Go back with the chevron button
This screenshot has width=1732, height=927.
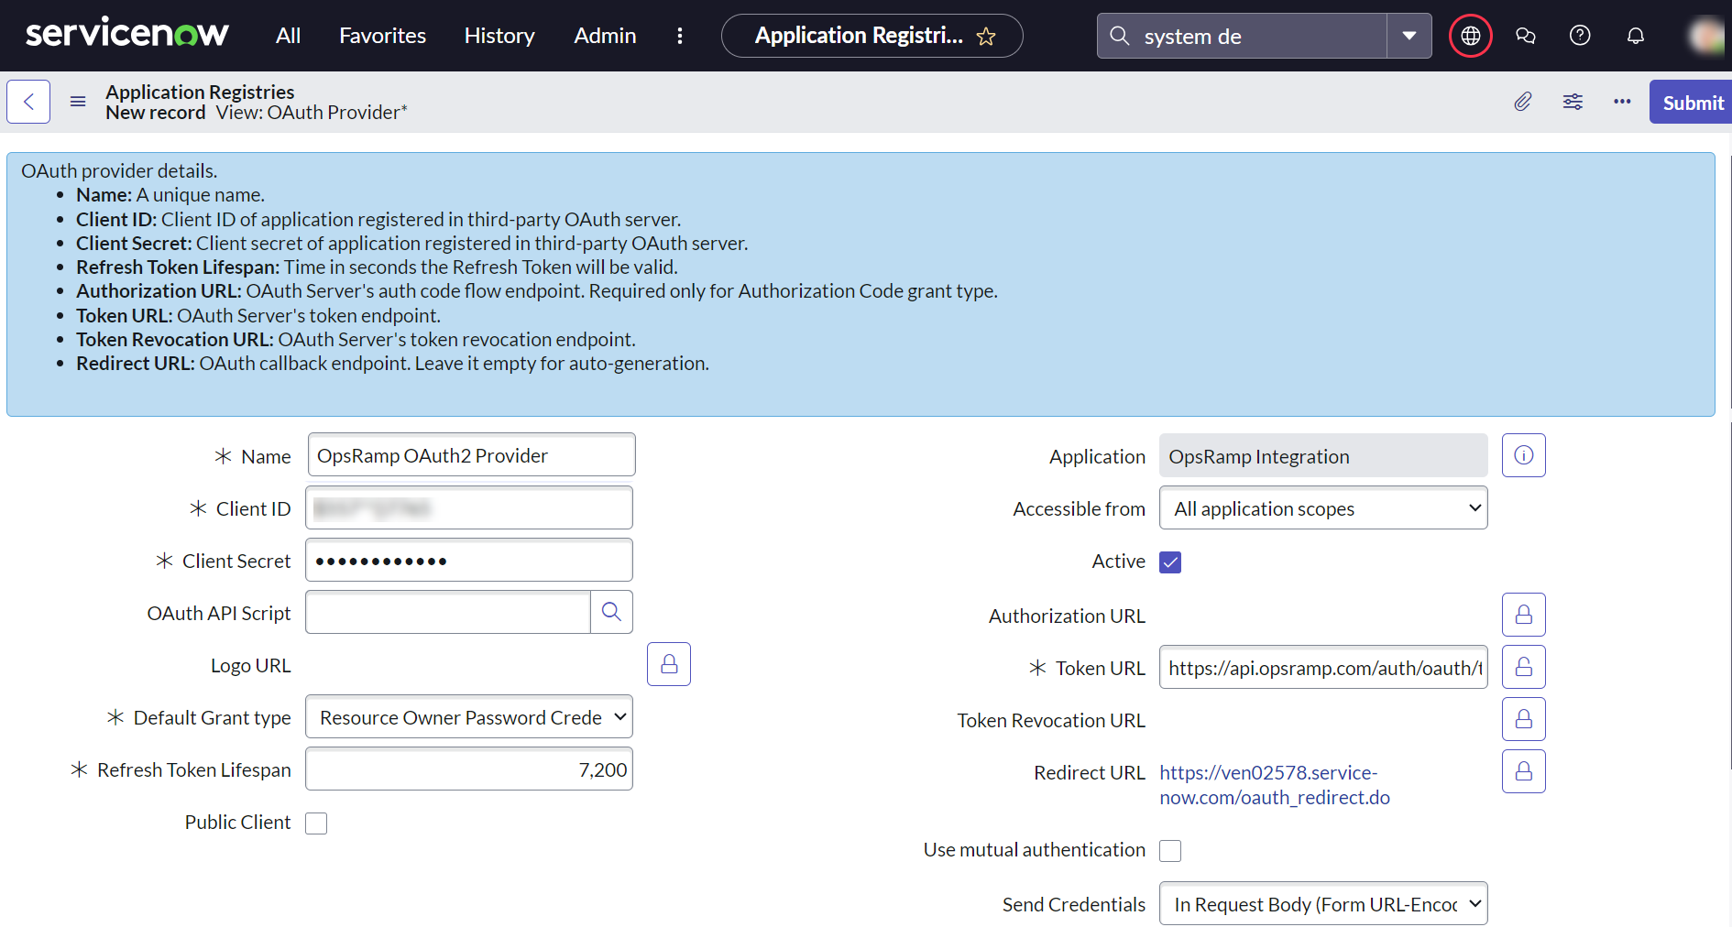coord(28,102)
